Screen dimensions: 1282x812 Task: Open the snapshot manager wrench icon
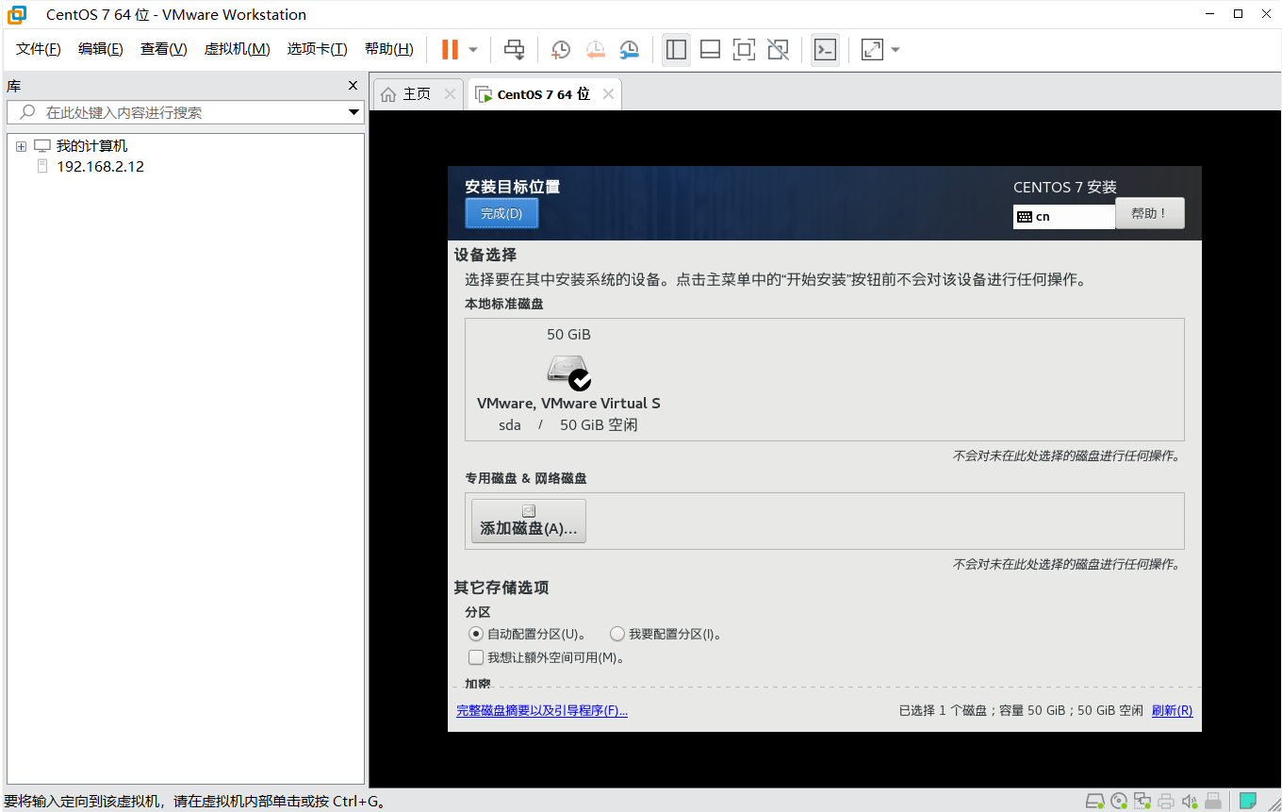point(629,49)
